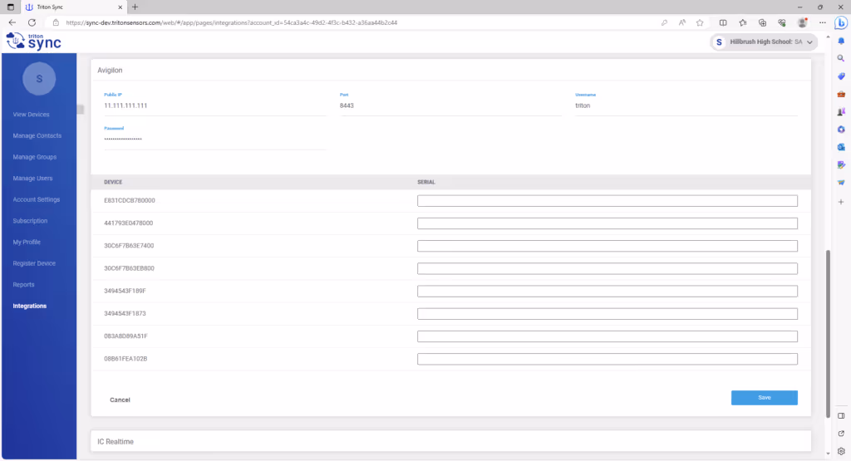Add sidebar app with plus icon
The height and width of the screenshot is (461, 851).
pyautogui.click(x=841, y=202)
